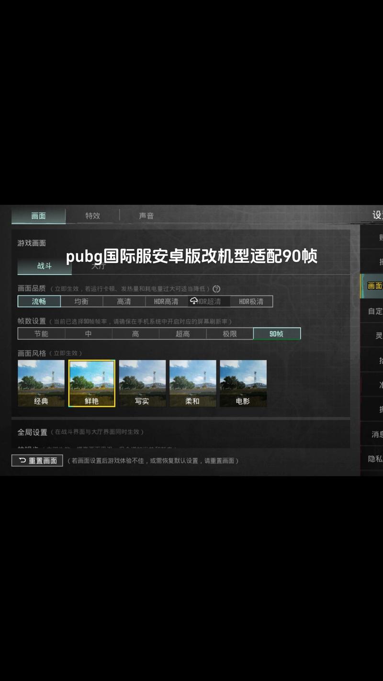
Task: Click the 画面风格 label text
Action: pyautogui.click(x=32, y=353)
